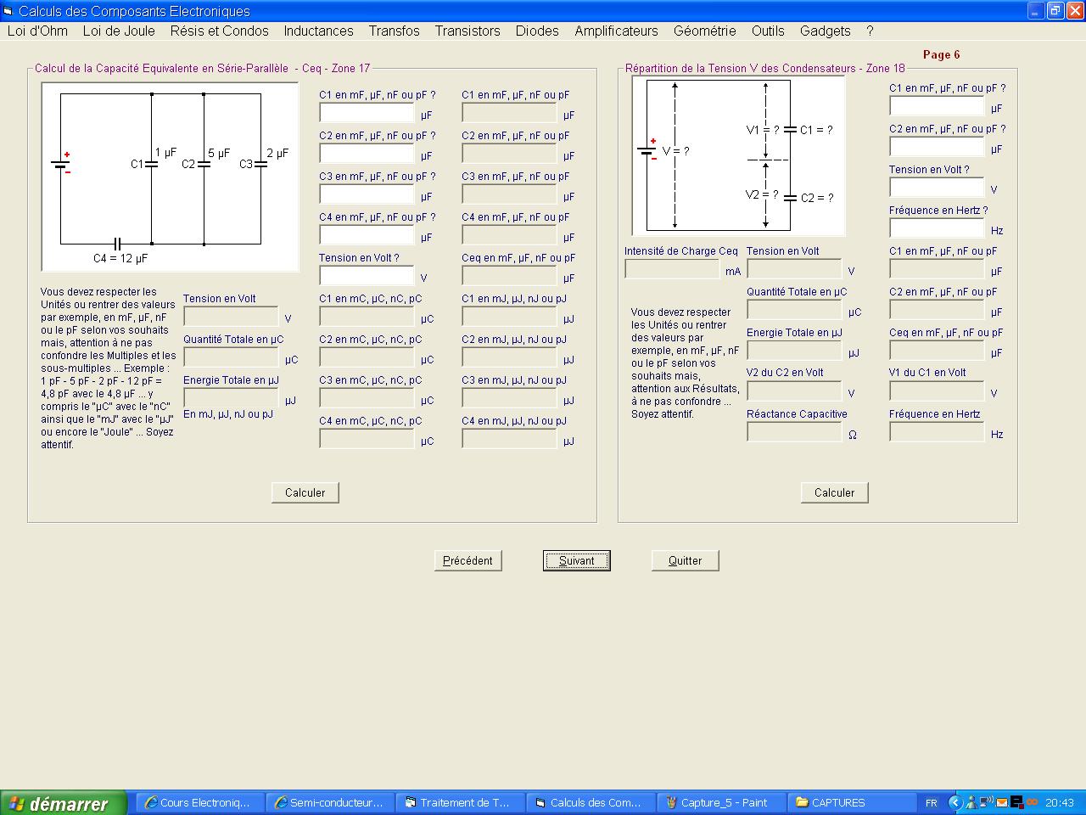This screenshot has width=1086, height=815.
Task: Click 'Réactance Capacitive' result field
Action: 794,432
